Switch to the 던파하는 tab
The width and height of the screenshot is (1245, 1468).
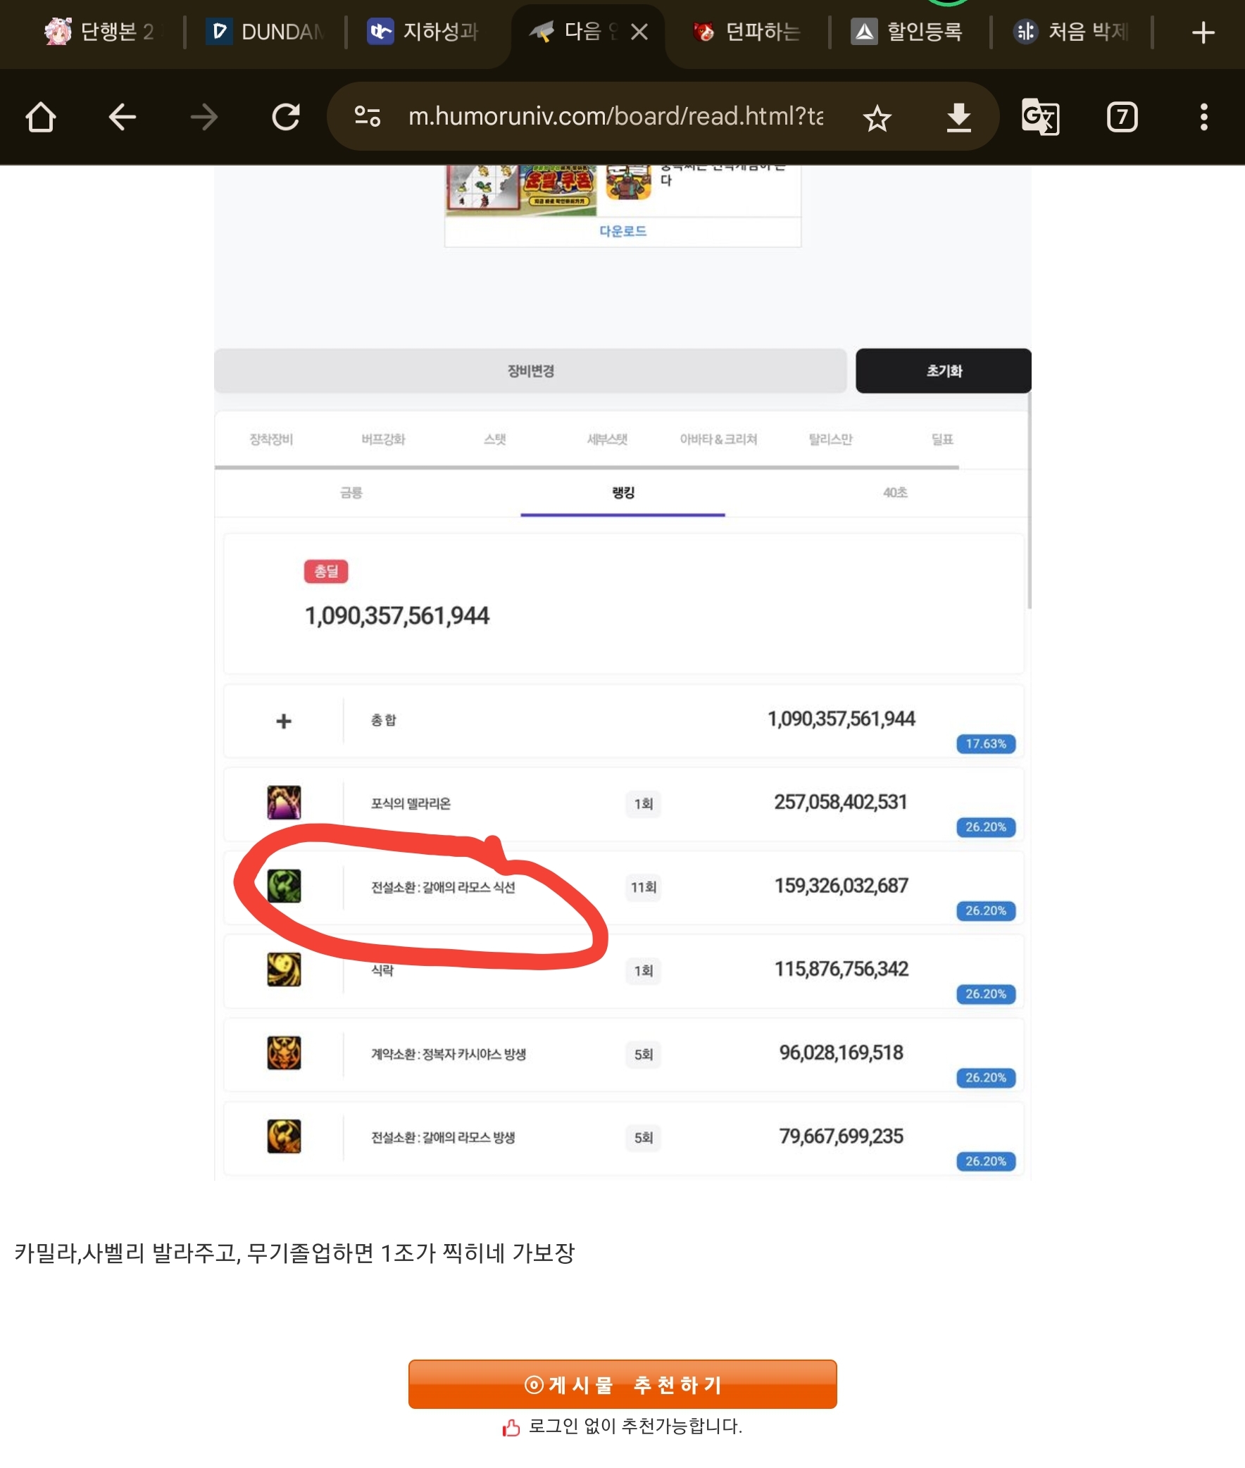point(746,32)
